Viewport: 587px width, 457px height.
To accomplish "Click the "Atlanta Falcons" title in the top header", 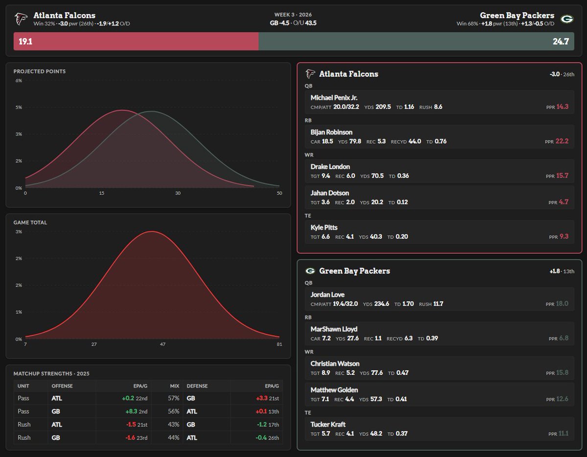I will coord(65,15).
